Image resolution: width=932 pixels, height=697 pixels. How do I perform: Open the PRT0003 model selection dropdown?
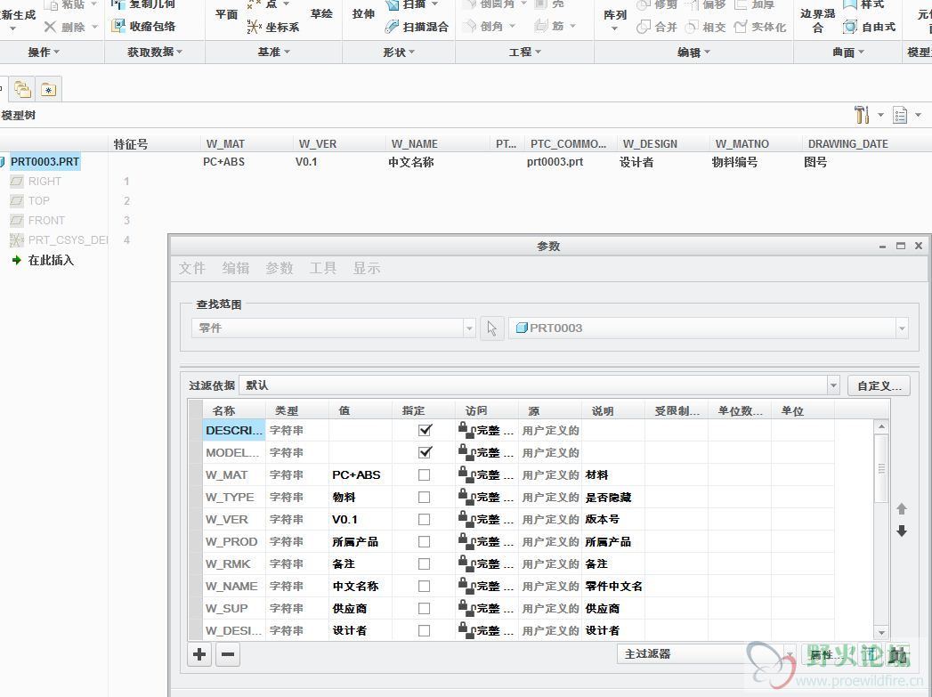click(x=903, y=328)
